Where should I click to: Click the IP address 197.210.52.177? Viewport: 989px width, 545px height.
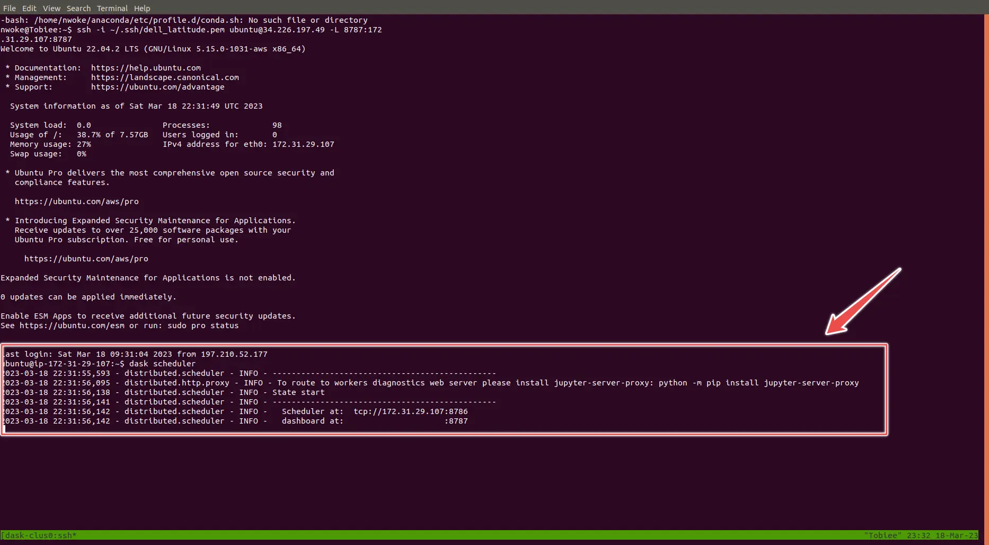234,354
